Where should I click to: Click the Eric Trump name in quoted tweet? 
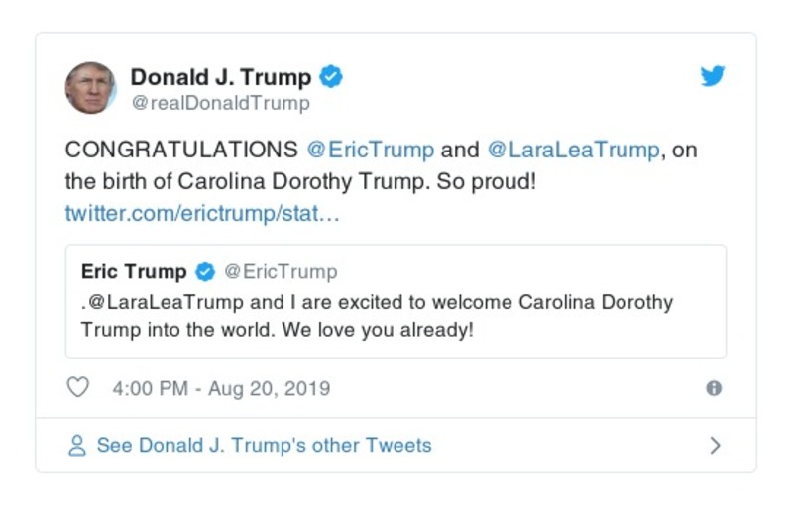(x=134, y=271)
